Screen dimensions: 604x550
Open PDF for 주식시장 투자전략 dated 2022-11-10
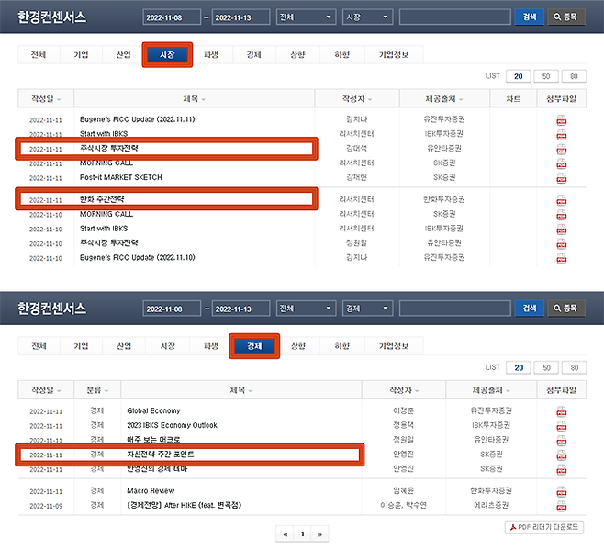[x=561, y=244]
